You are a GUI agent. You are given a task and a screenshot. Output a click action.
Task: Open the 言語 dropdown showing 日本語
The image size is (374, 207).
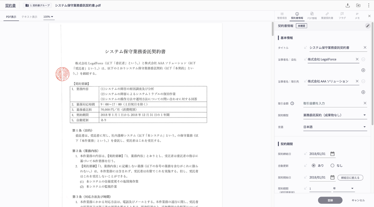[x=364, y=127]
